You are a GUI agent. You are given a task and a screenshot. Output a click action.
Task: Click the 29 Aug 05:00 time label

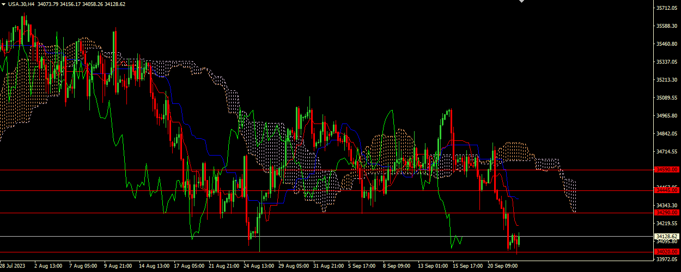[294, 266]
